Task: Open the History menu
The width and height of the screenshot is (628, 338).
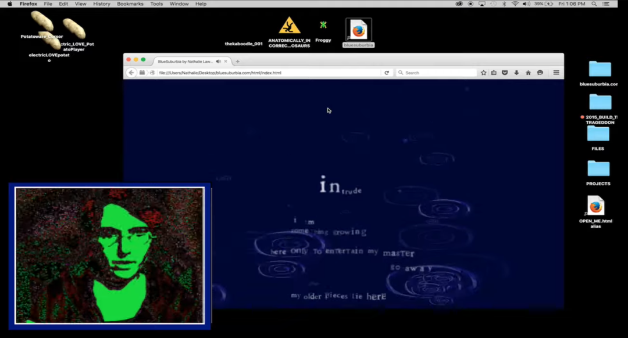Action: tap(101, 4)
